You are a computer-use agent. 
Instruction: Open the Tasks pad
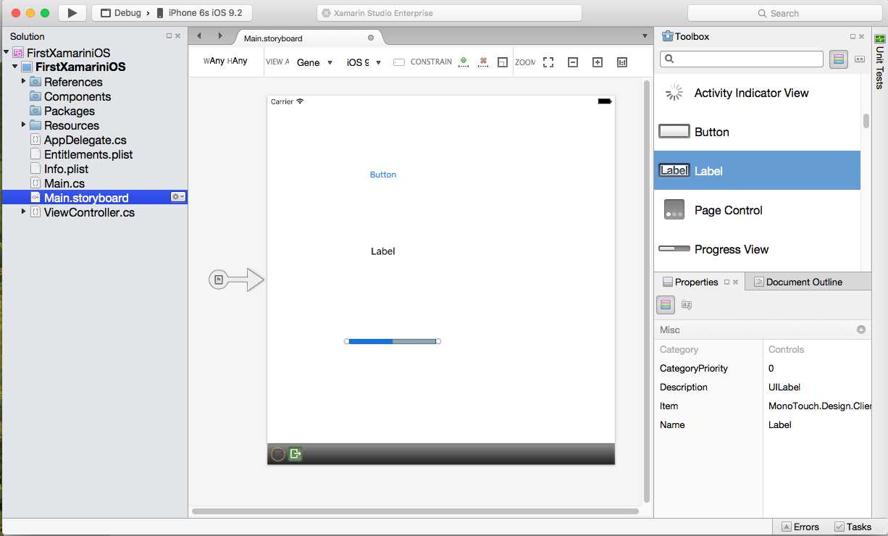coord(853,527)
